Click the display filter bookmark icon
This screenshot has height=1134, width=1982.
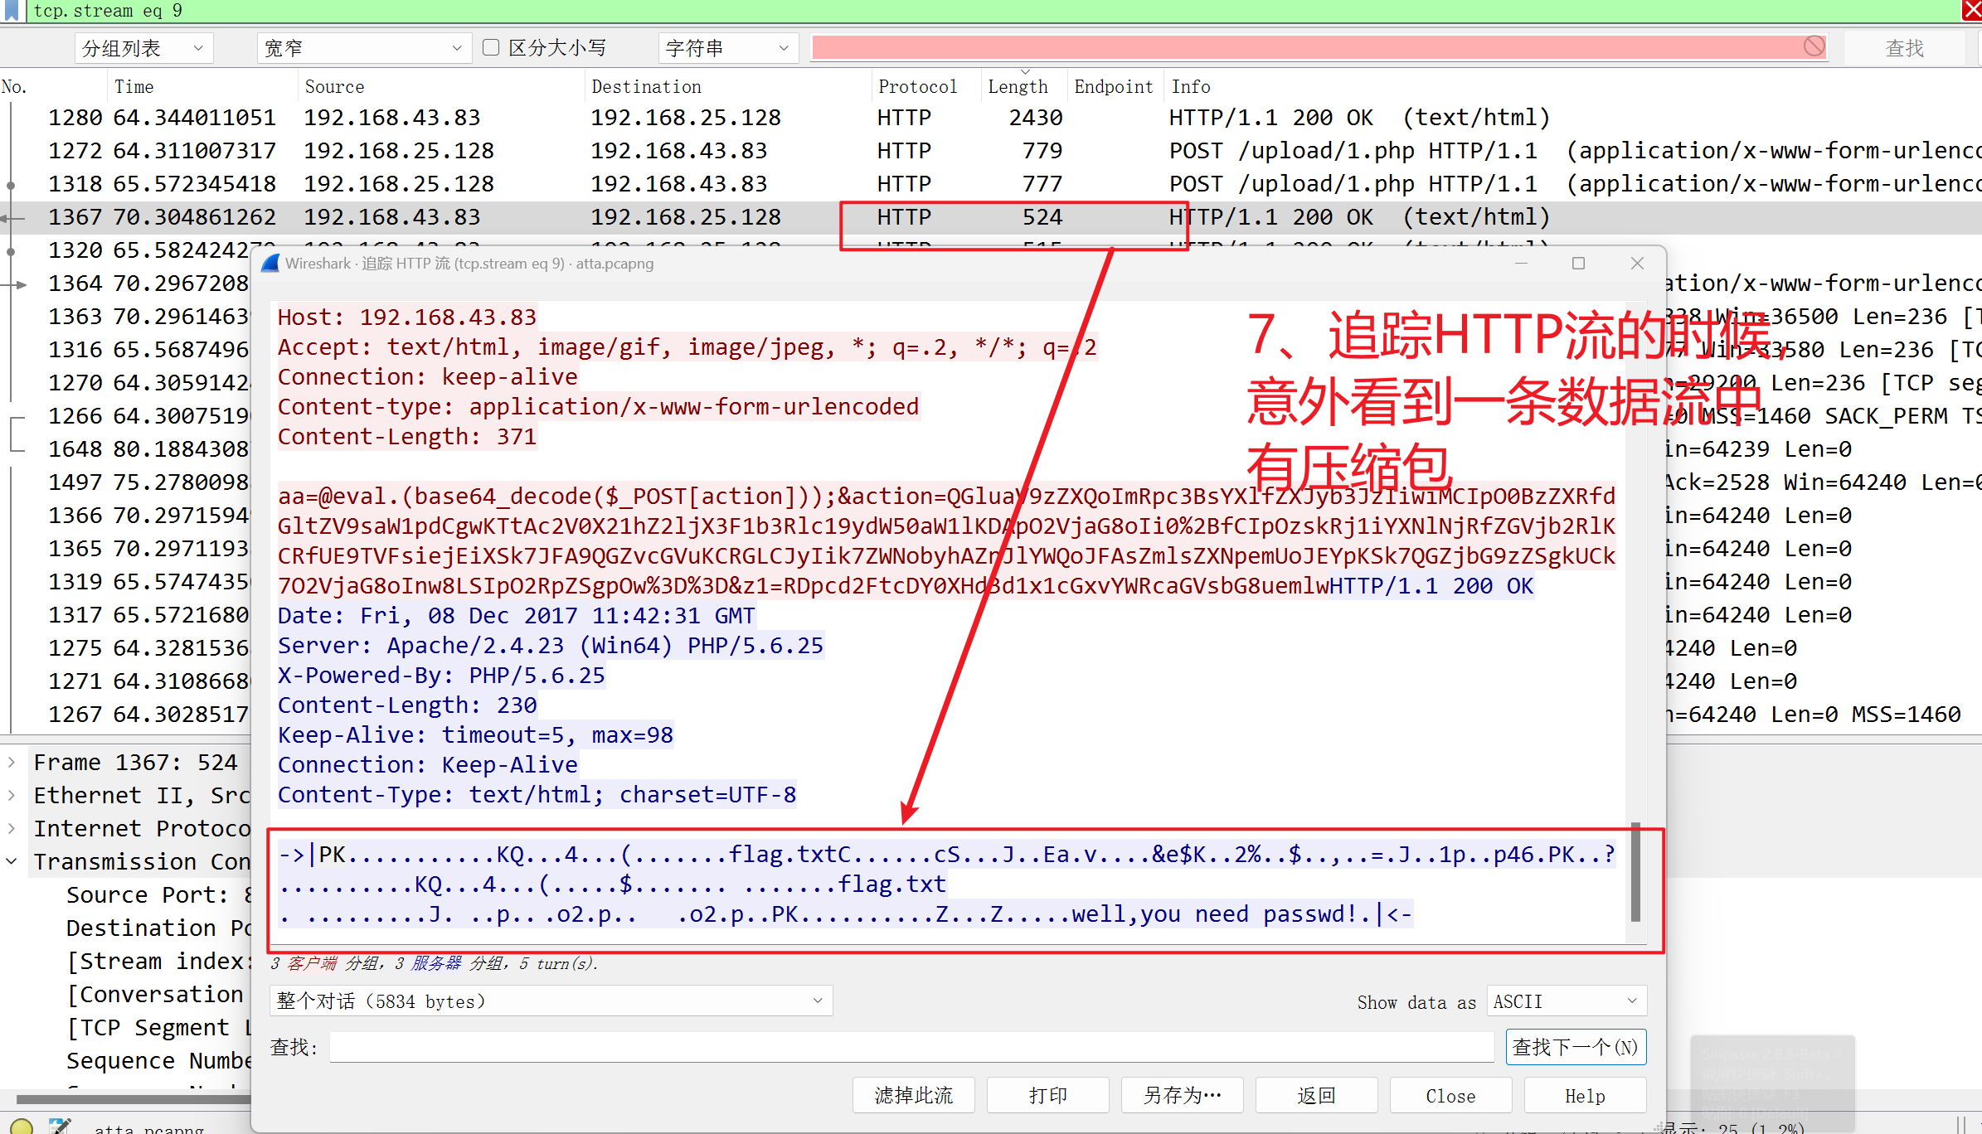pos(11,10)
